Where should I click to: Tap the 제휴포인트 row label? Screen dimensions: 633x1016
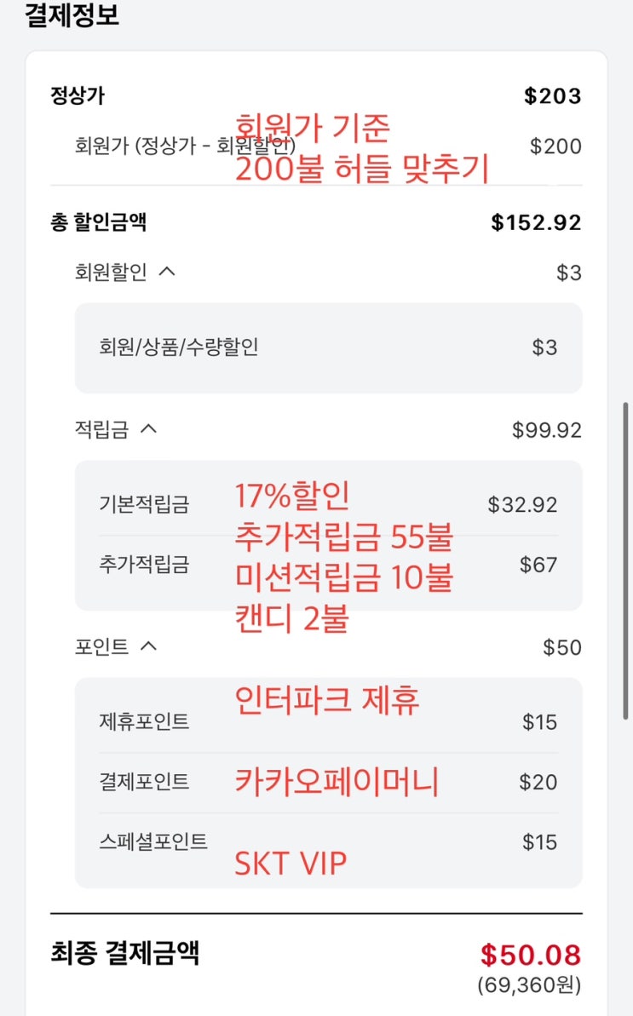[144, 722]
